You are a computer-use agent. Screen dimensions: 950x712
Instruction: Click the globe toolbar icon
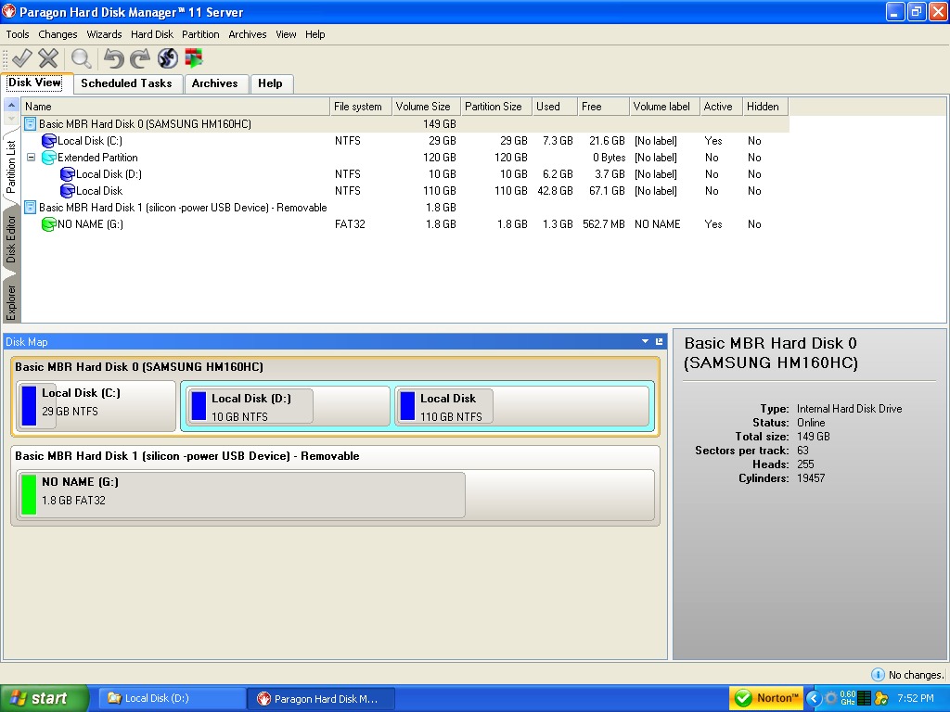coord(167,58)
